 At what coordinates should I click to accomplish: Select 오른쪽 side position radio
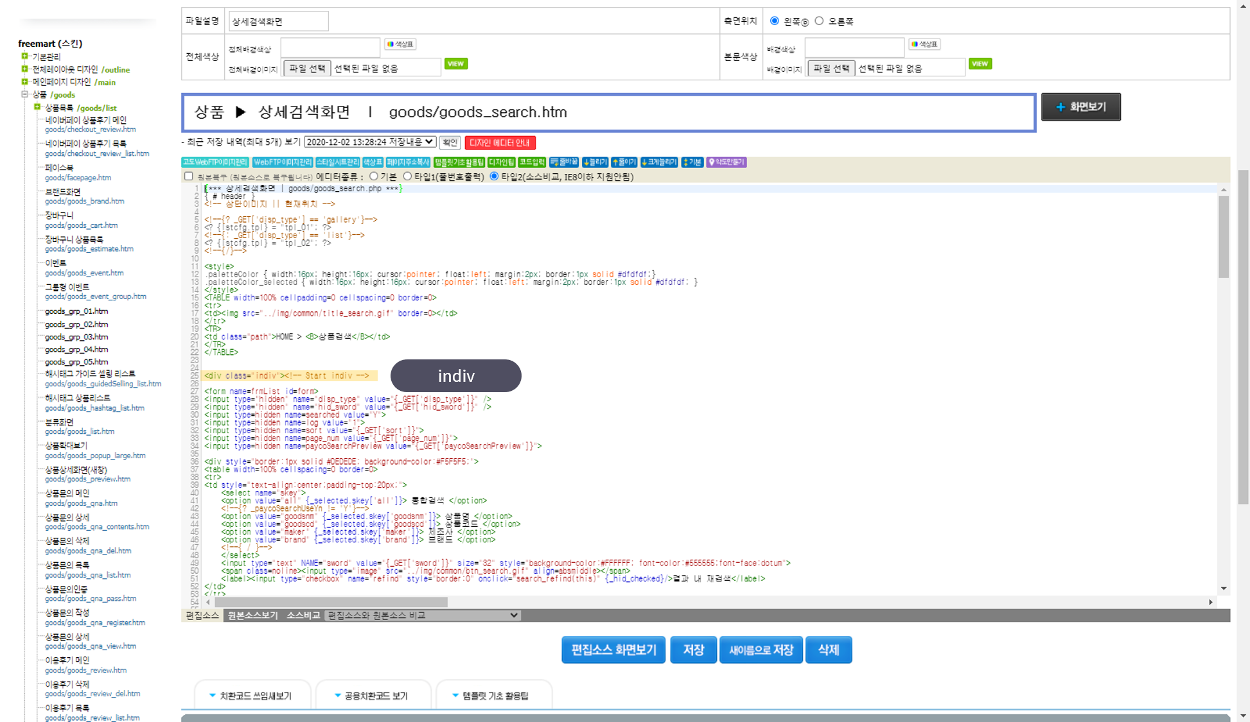click(819, 21)
